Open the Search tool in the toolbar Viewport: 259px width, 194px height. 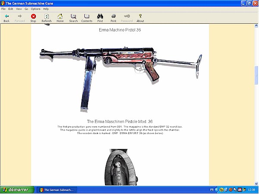pos(73,18)
